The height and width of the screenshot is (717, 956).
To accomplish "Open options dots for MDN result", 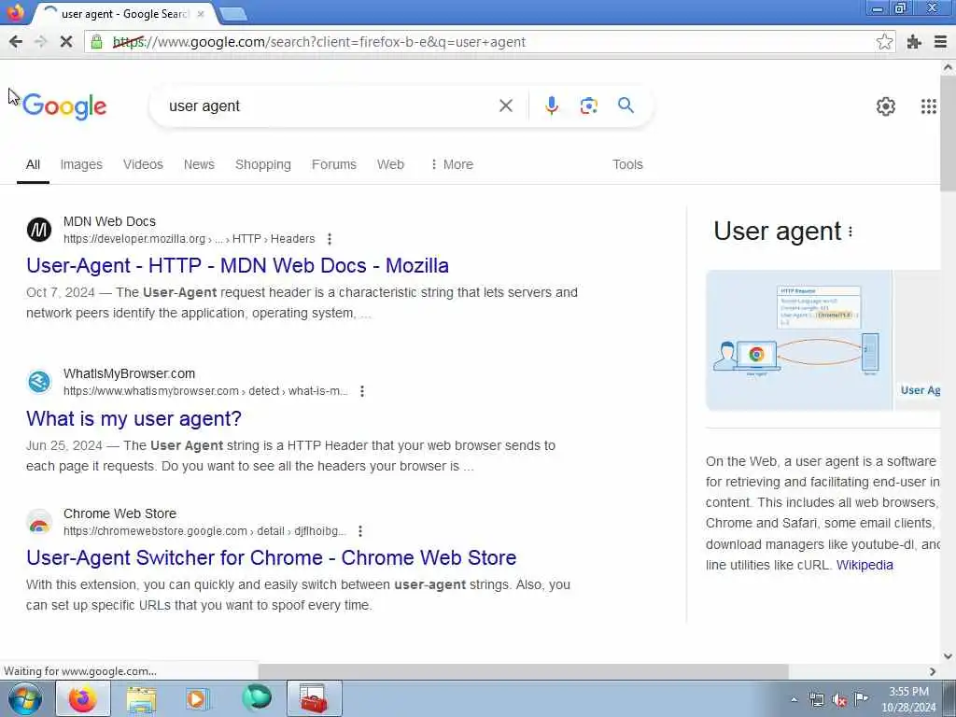I will coord(330,239).
